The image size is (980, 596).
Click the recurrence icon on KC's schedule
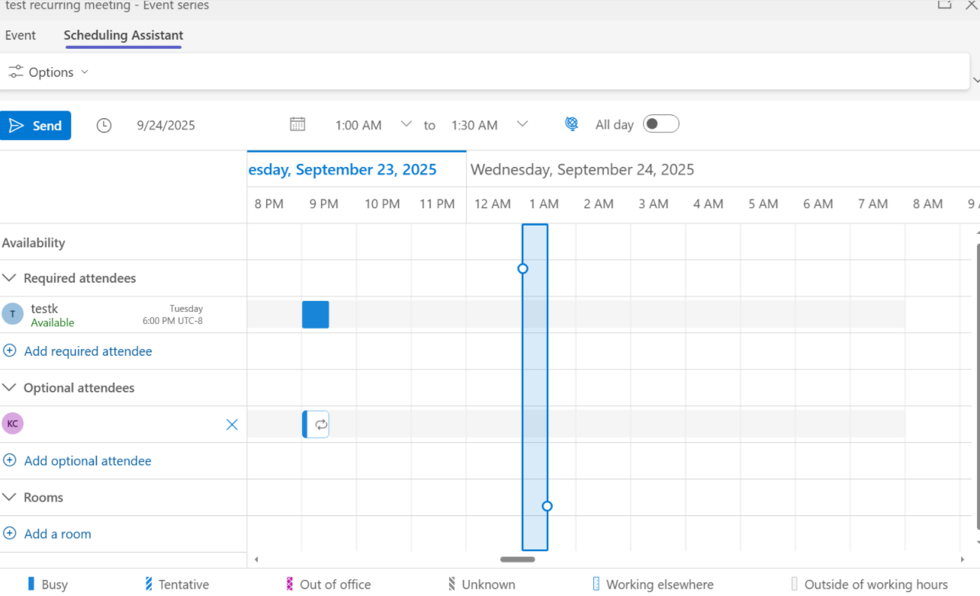point(320,424)
